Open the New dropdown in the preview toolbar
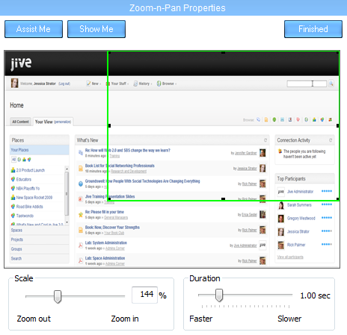 pyautogui.click(x=93, y=84)
